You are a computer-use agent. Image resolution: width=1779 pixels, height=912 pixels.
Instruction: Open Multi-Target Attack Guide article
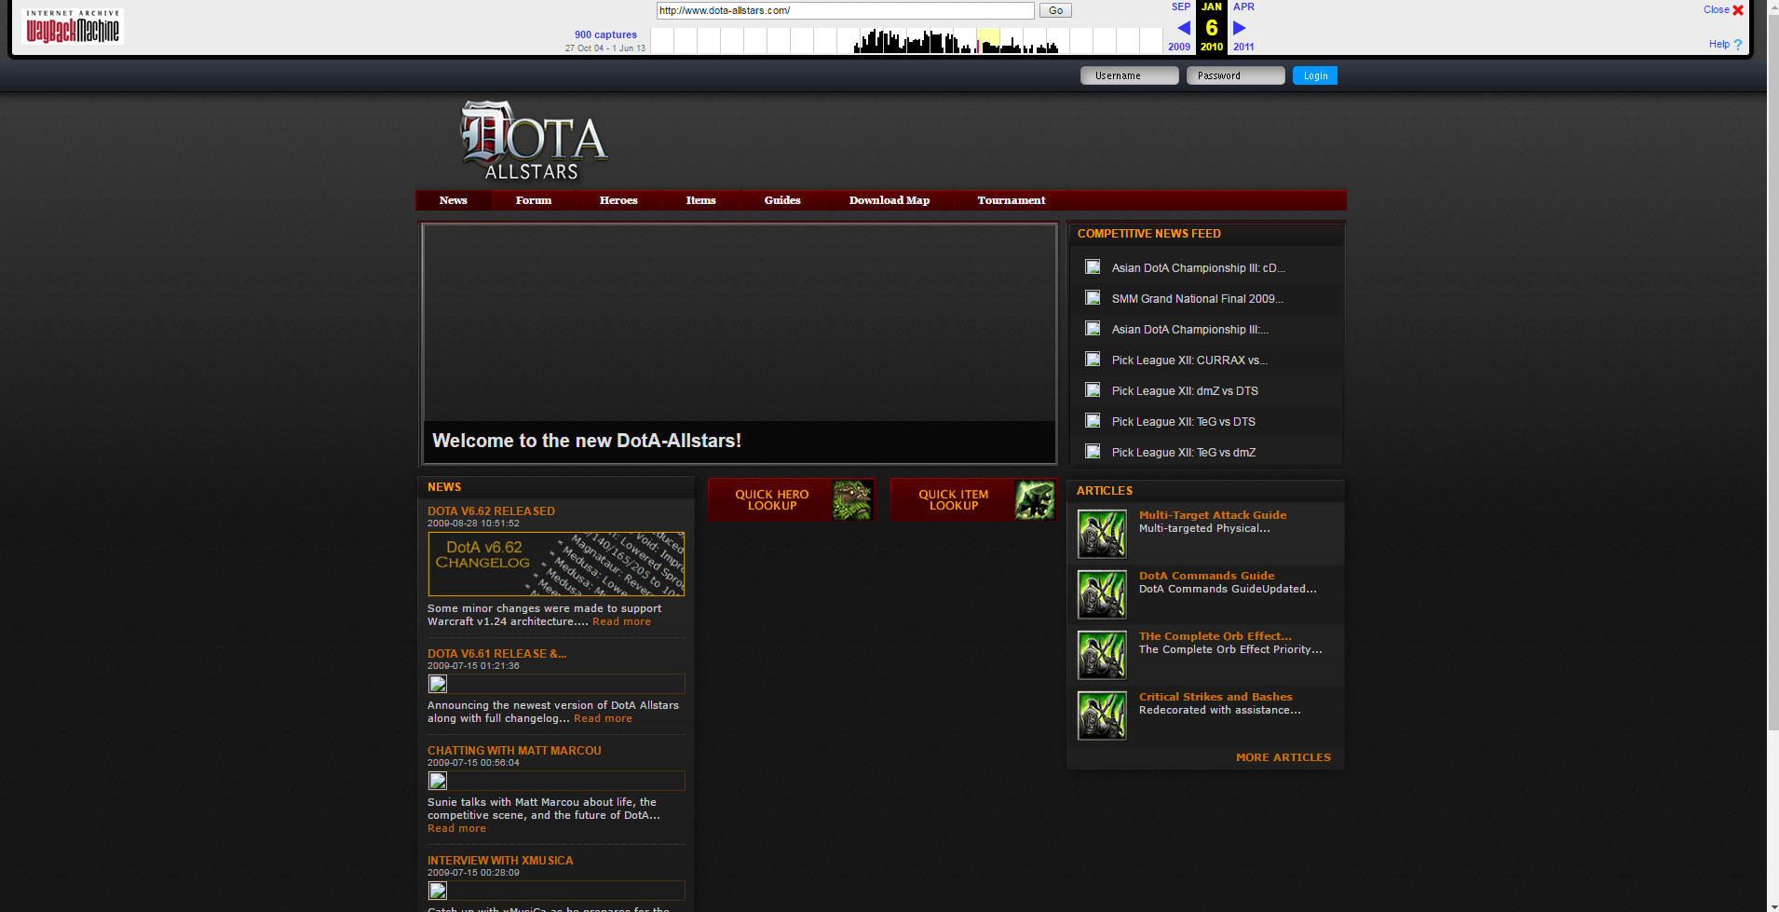(1213, 515)
